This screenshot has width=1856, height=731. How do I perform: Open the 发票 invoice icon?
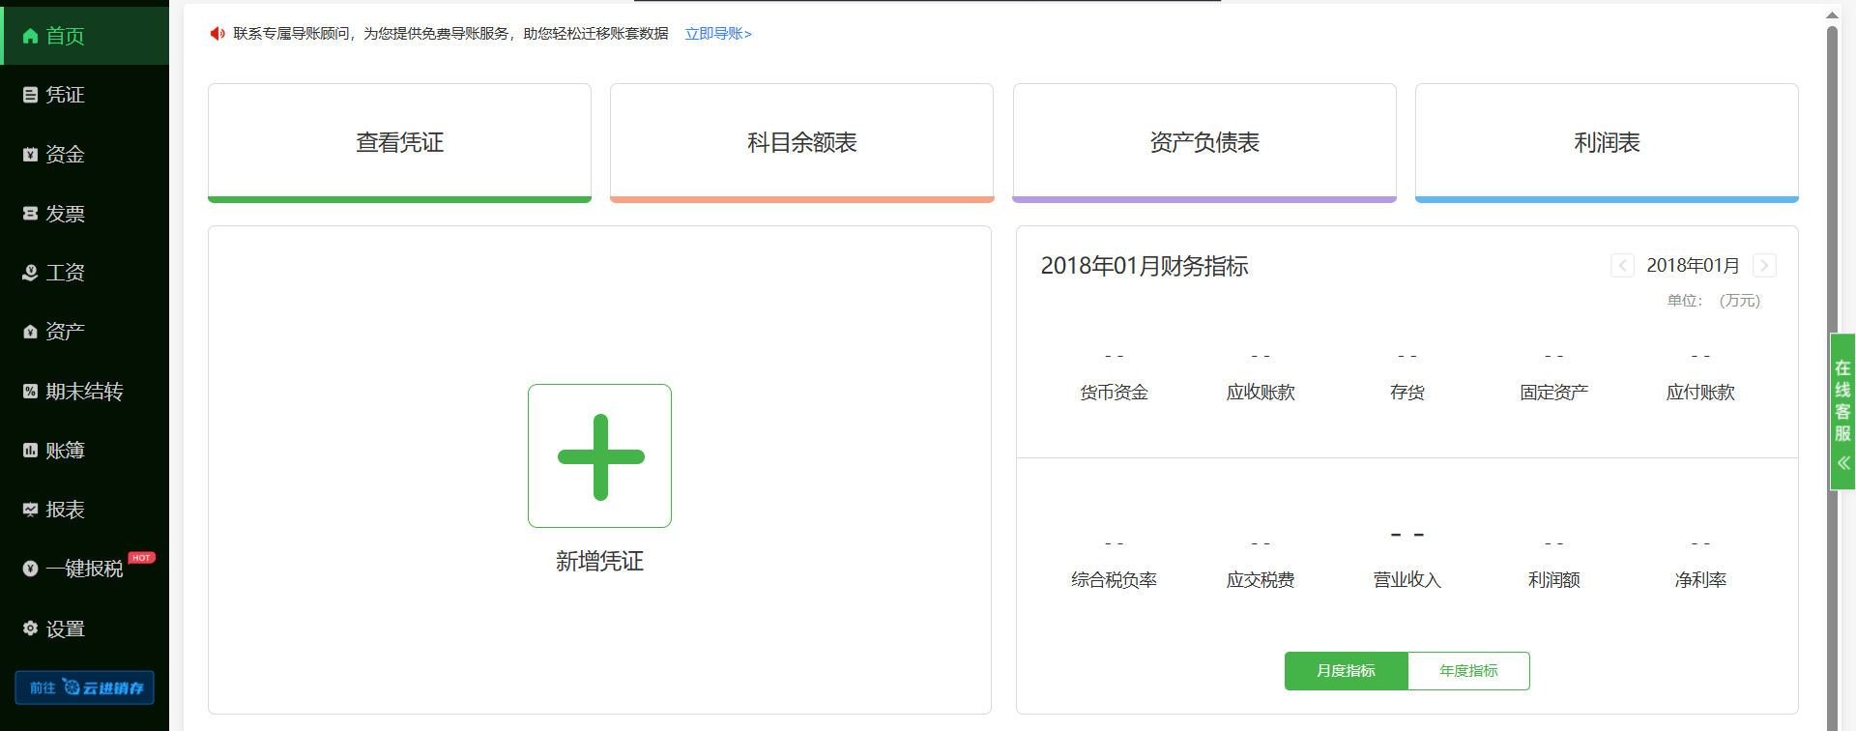[30, 214]
